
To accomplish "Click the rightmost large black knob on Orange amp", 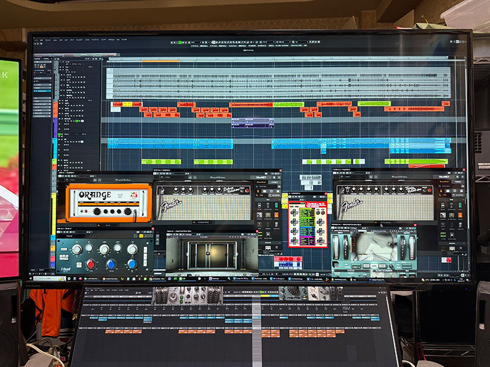I will 127,211.
